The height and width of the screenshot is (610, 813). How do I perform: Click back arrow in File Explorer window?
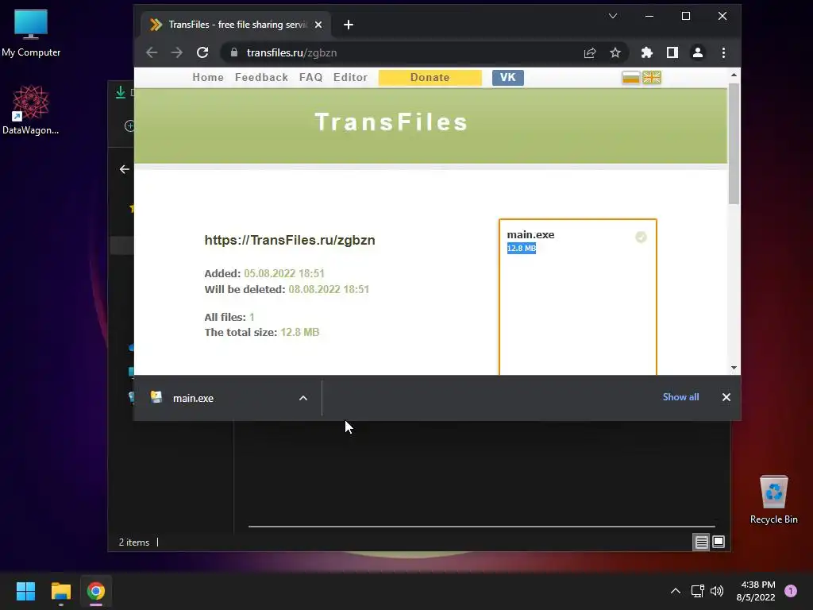coord(125,169)
